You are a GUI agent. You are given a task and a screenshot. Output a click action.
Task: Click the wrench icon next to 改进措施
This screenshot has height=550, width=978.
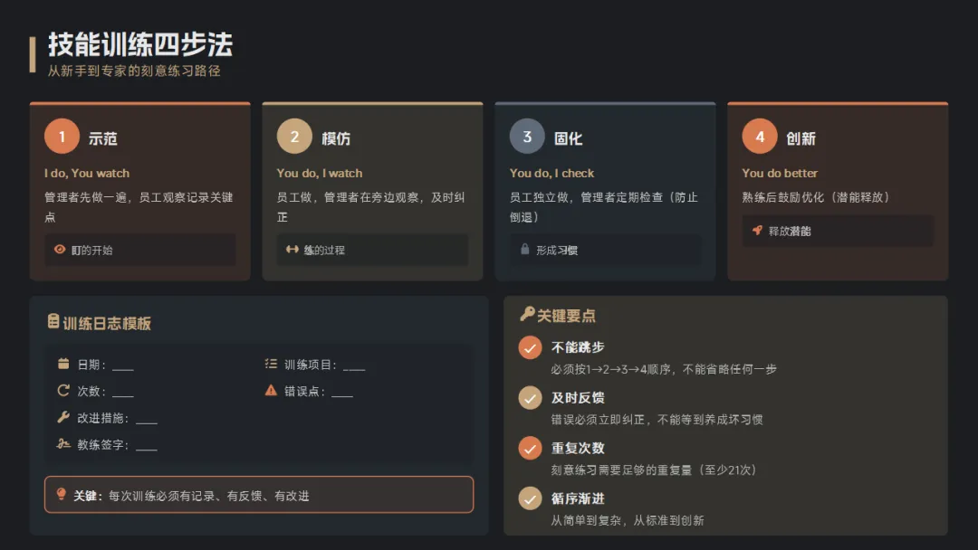click(63, 417)
